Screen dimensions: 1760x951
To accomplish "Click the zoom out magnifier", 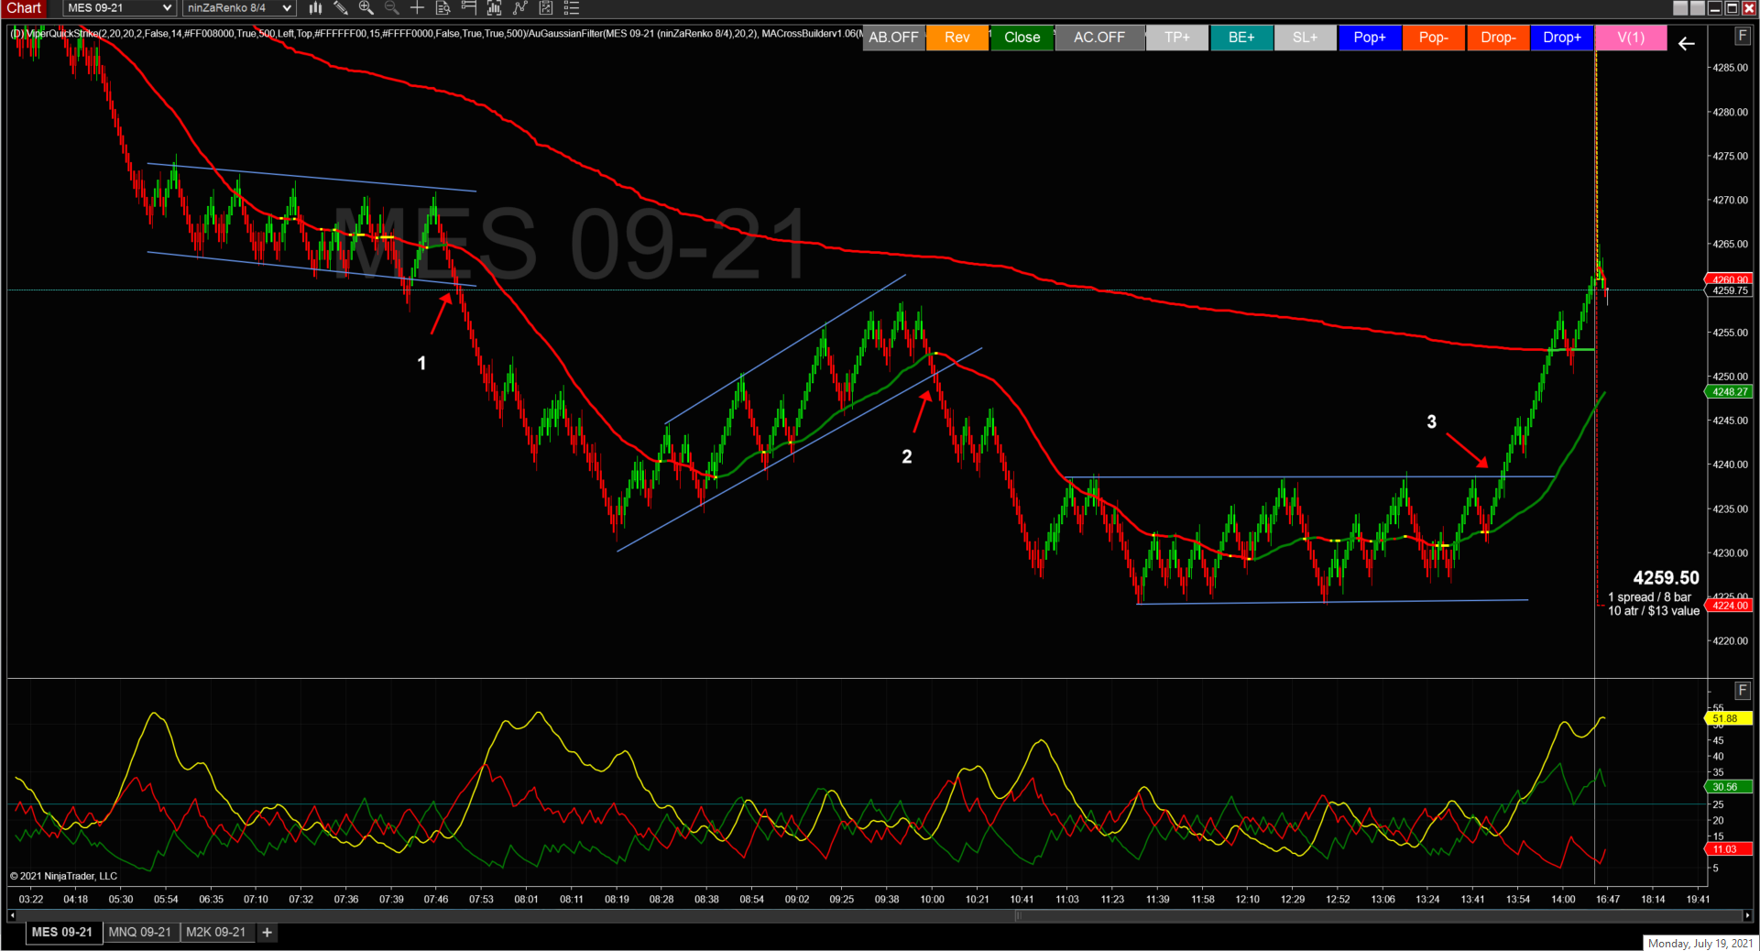I will (392, 8).
